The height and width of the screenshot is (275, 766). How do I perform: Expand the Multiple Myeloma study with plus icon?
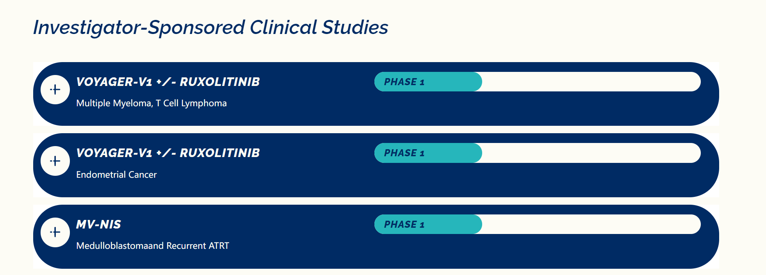point(55,90)
